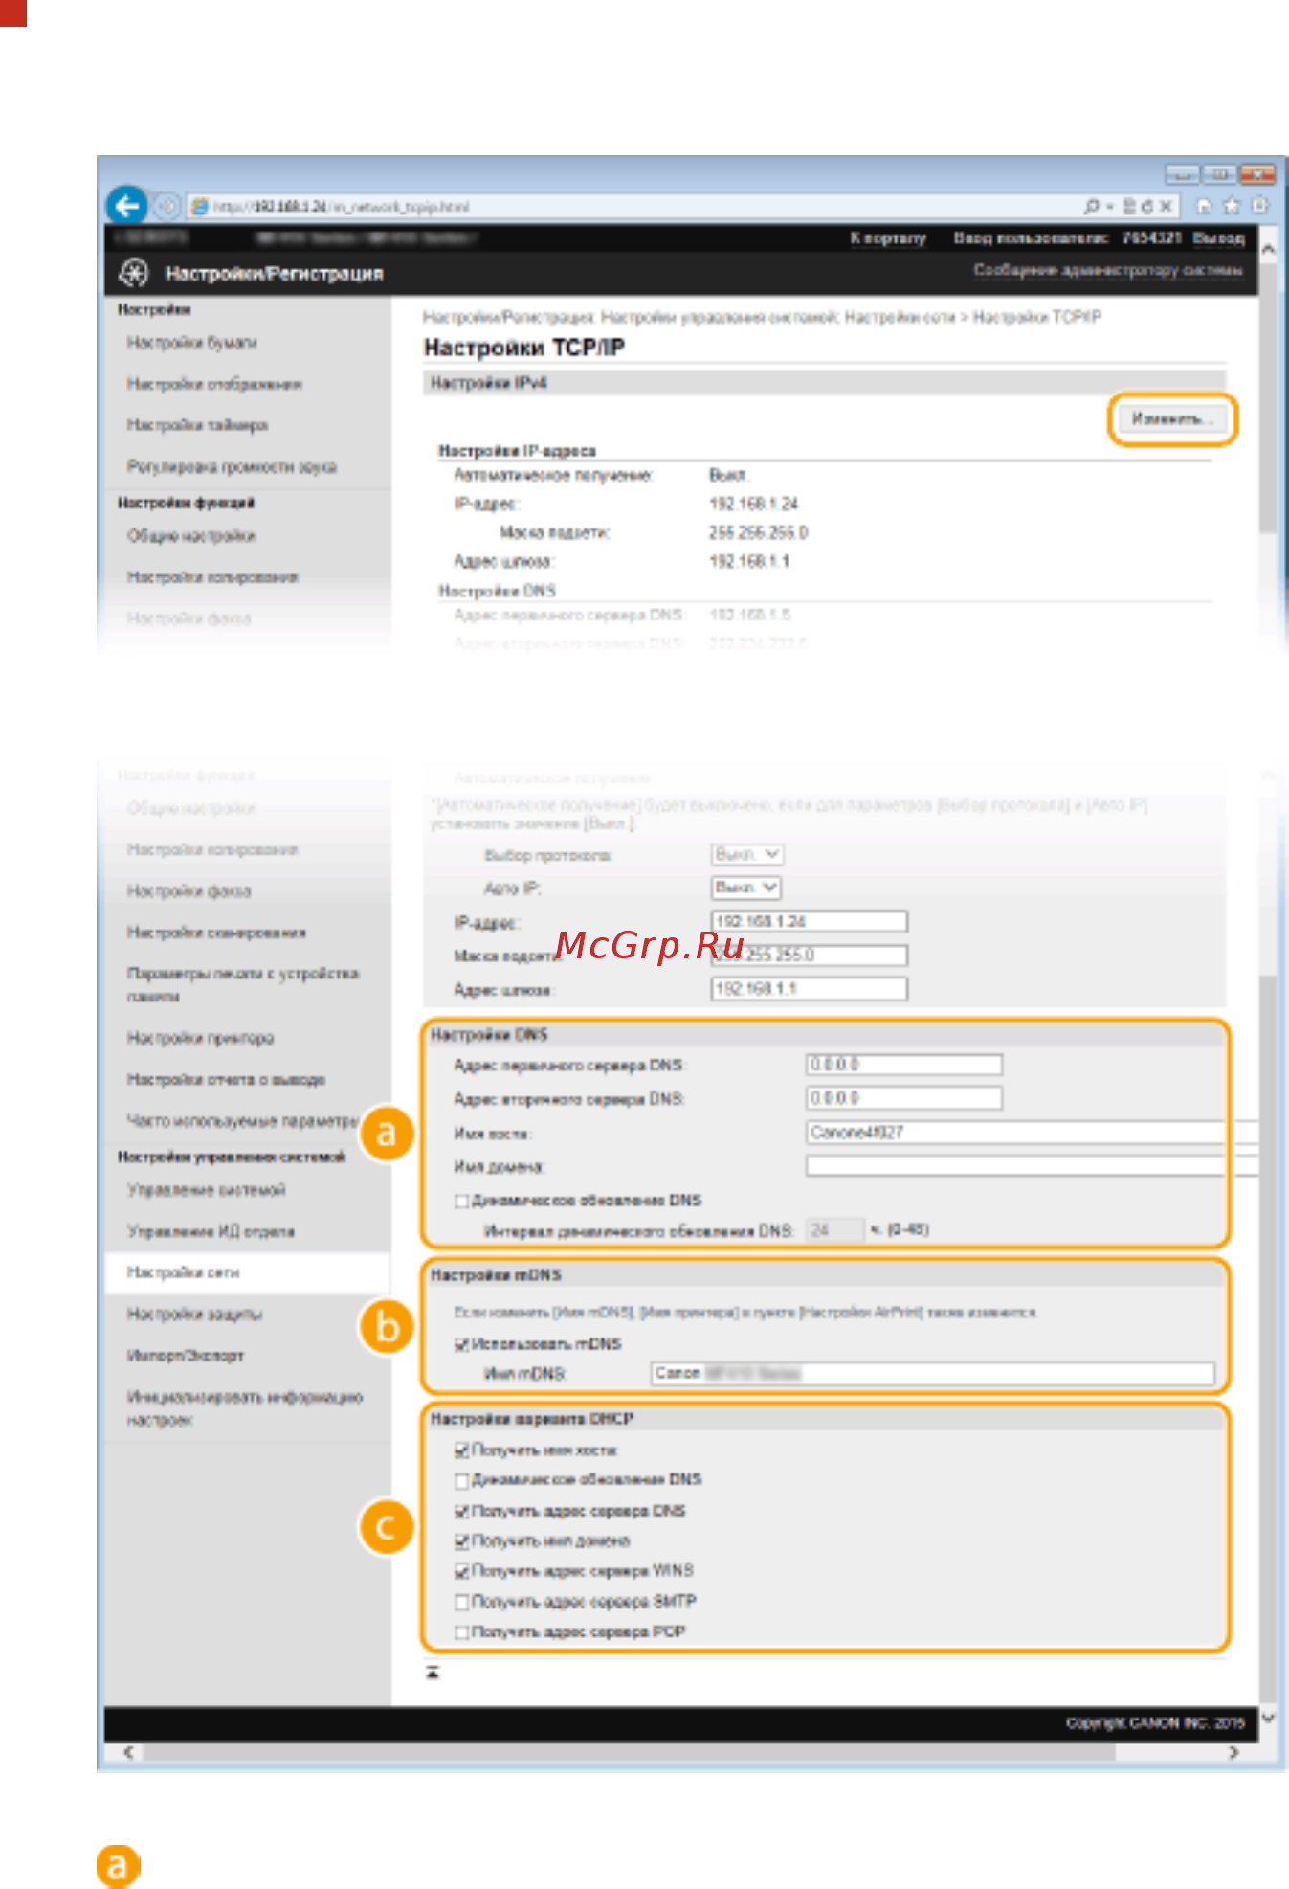
Task: Click the IP-адрес input field
Action: 810,921
